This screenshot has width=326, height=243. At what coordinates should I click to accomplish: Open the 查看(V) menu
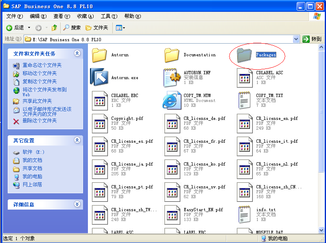[x=62, y=16]
